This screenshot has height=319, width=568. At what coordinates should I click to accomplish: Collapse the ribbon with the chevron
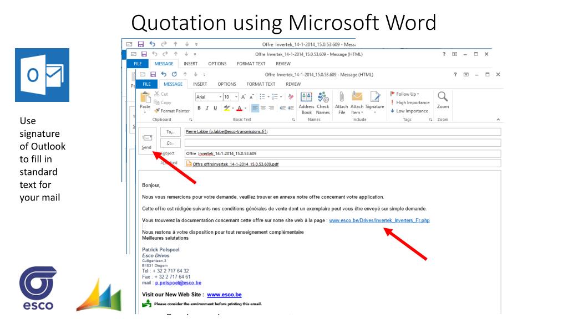point(498,120)
